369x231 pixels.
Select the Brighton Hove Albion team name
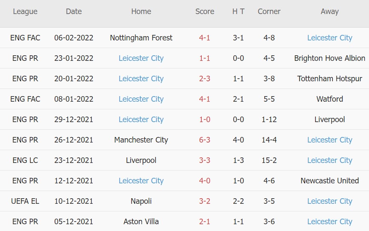tap(329, 58)
